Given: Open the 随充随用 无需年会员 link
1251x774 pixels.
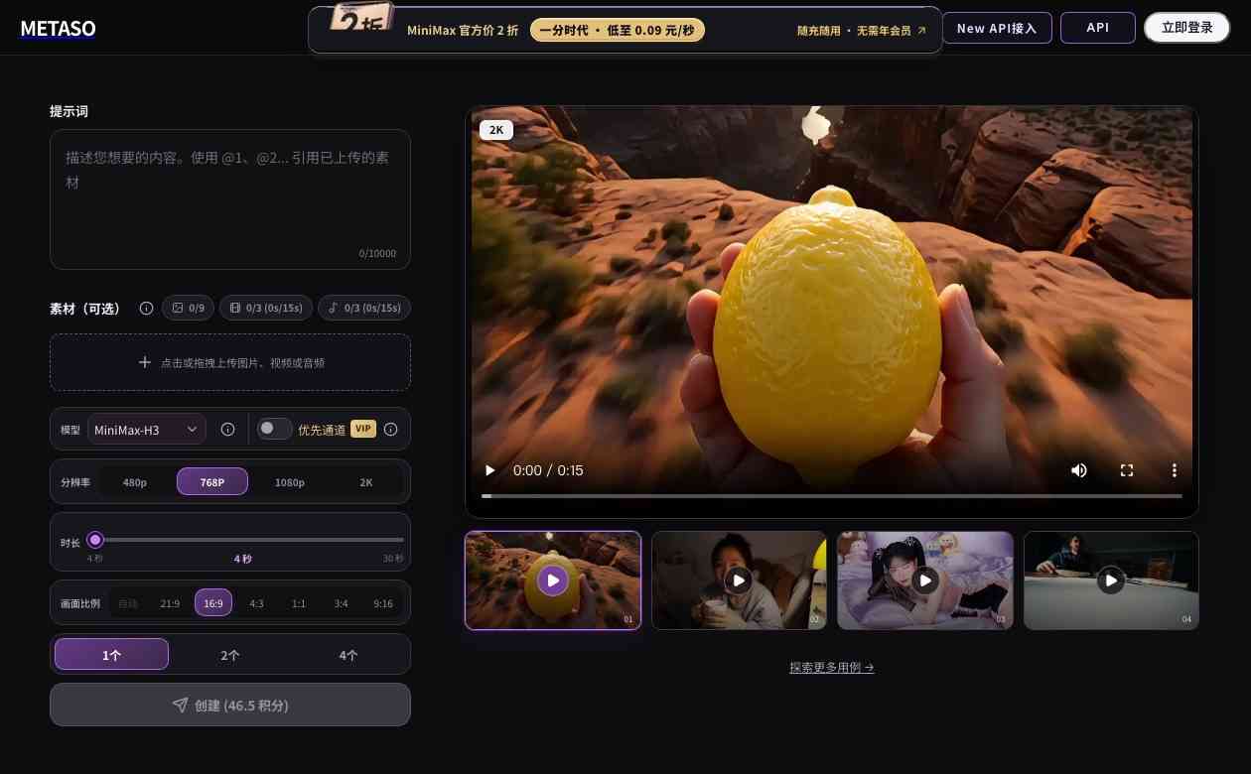Looking at the screenshot, I should coord(861,31).
